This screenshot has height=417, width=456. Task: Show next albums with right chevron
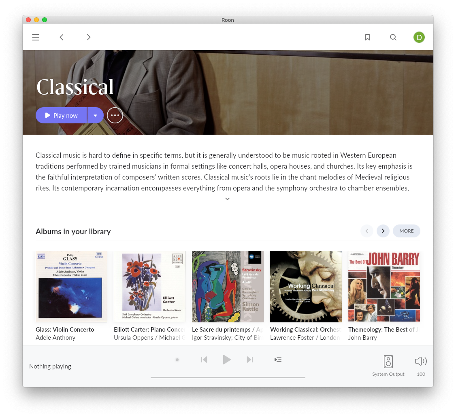383,231
